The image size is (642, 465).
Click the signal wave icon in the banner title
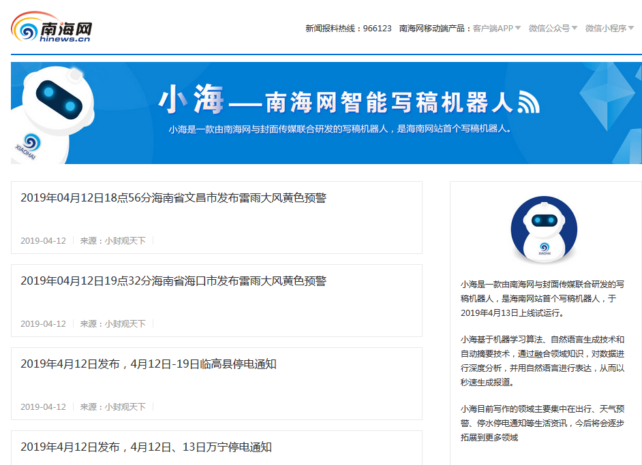coord(529,102)
